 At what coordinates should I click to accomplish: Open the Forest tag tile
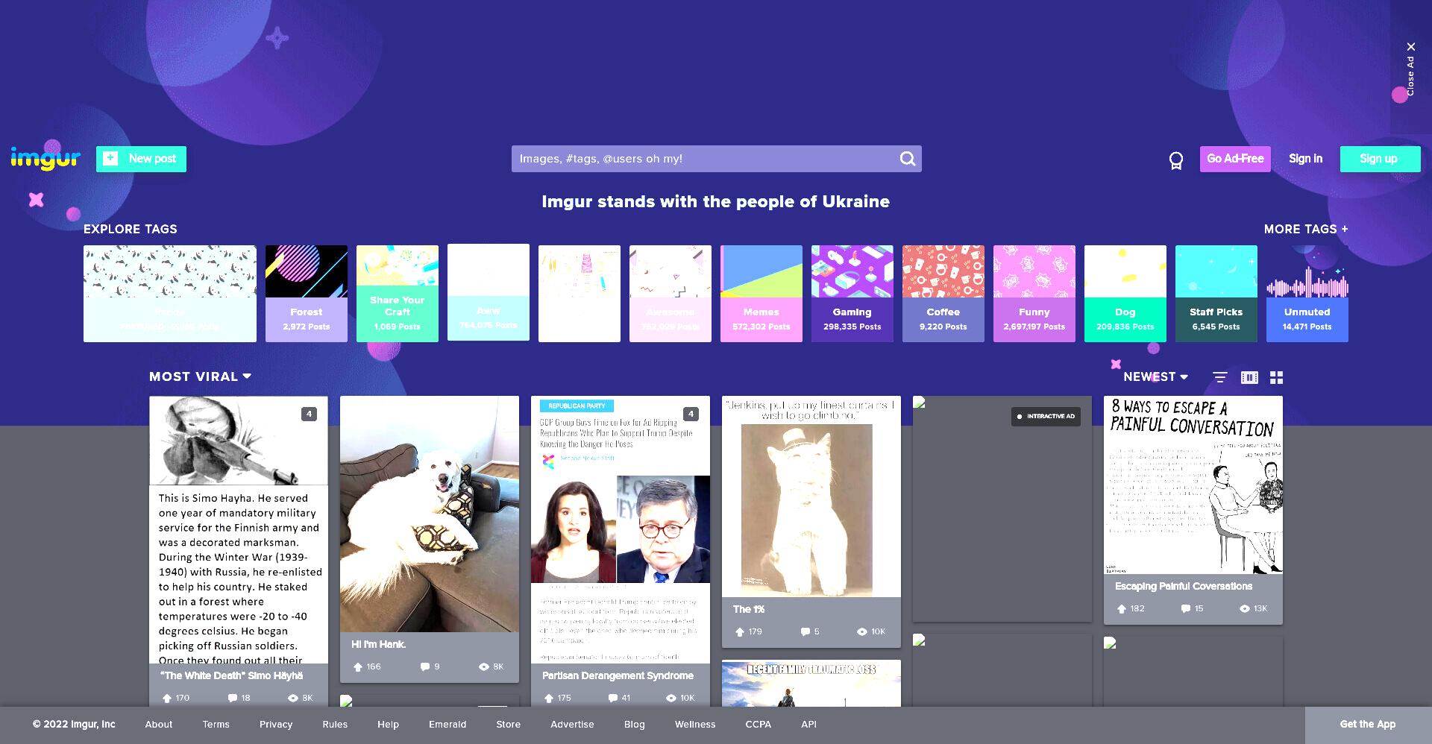[307, 294]
